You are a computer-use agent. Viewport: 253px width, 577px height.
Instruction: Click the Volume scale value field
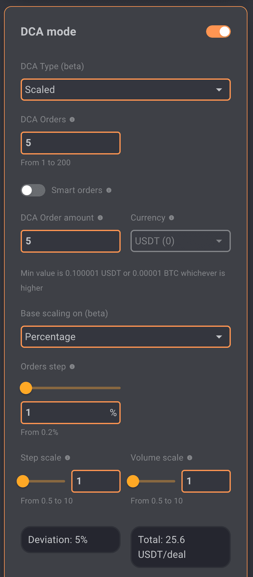coord(206,481)
